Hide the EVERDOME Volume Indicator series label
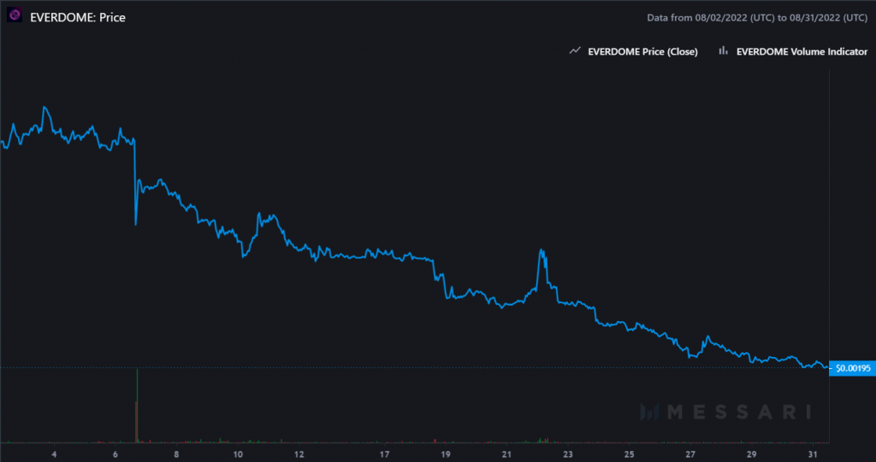The image size is (876, 462). click(802, 52)
